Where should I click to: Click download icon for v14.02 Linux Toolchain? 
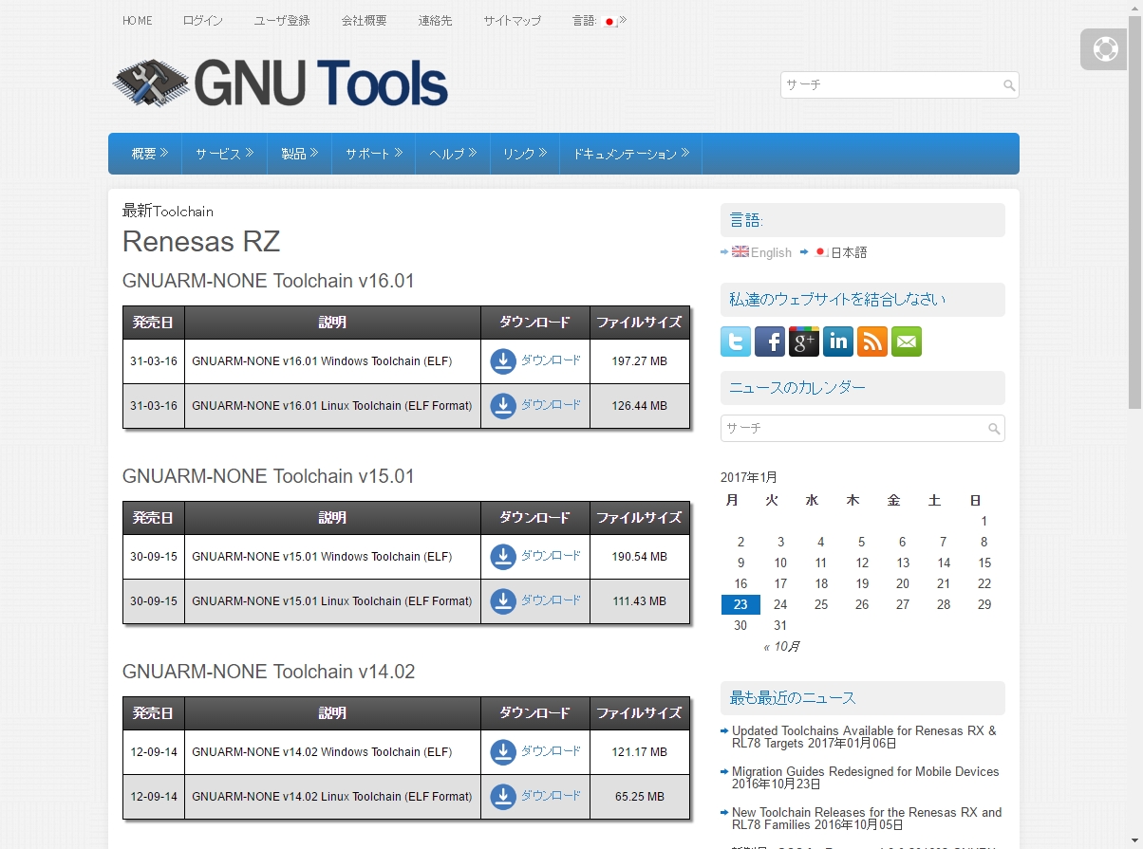coord(503,797)
